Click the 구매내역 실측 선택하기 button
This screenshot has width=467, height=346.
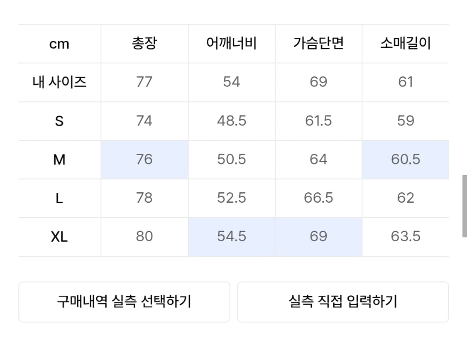124,302
